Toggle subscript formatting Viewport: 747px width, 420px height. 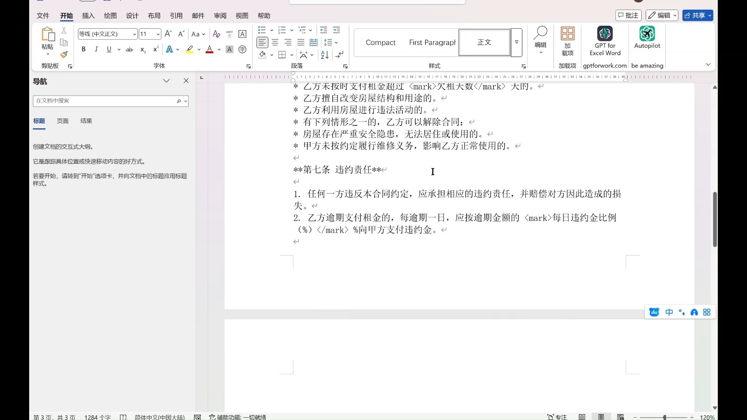coord(143,49)
